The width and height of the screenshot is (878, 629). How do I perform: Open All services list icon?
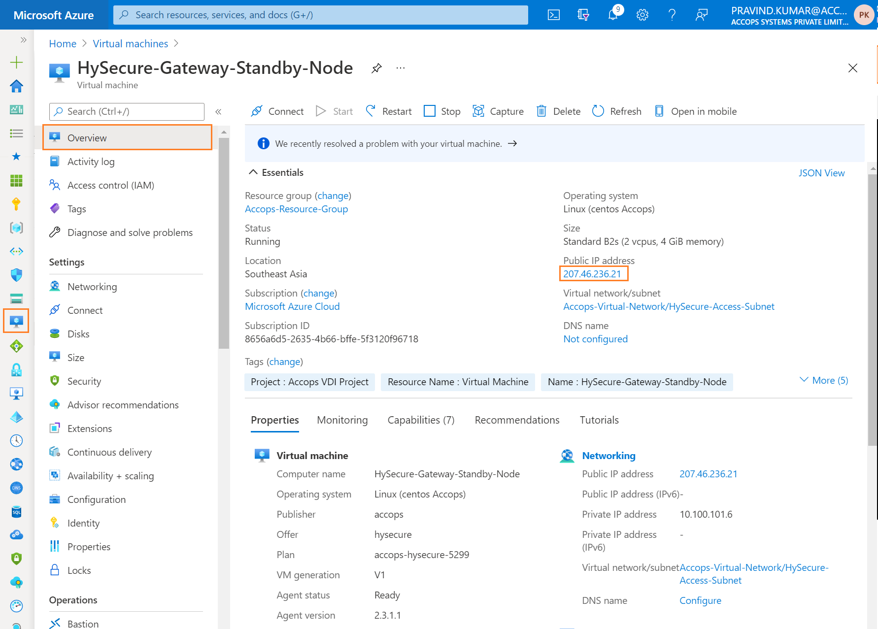(x=16, y=133)
